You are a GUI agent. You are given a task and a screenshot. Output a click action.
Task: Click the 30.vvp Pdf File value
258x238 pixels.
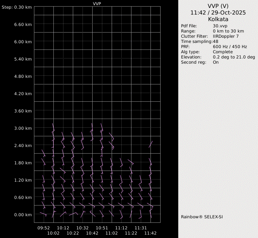pyautogui.click(x=220, y=26)
